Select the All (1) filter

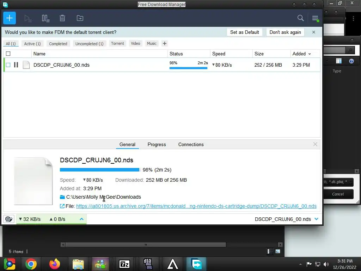[11, 43]
